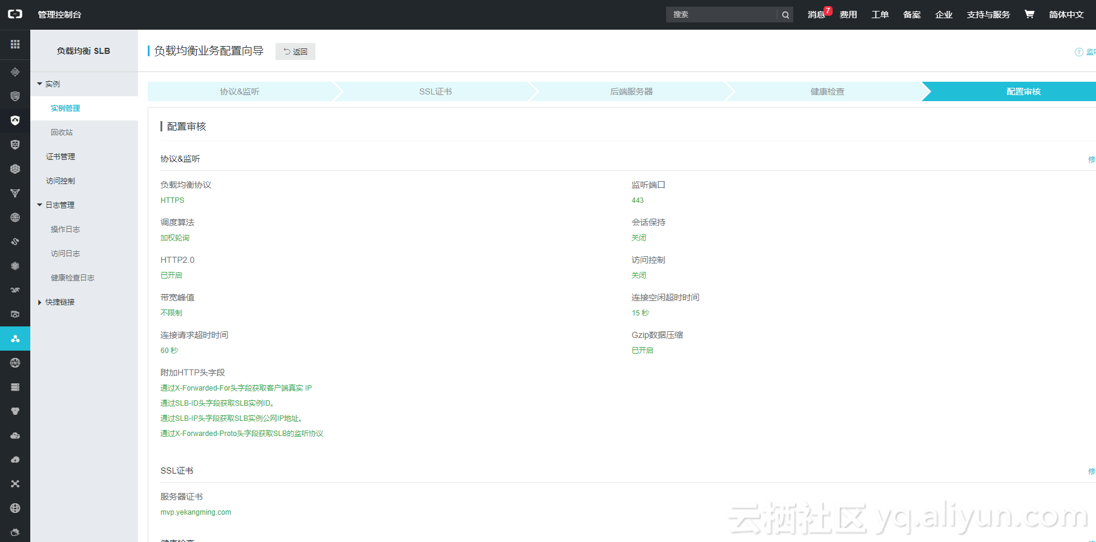
Task: Click the cup-shaped sidebar icon
Action: tap(15, 411)
